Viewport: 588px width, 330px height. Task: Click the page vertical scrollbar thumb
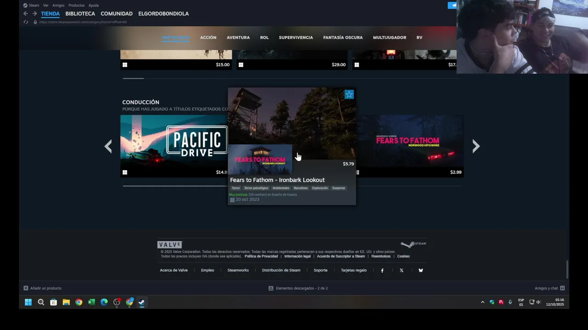pos(567,269)
